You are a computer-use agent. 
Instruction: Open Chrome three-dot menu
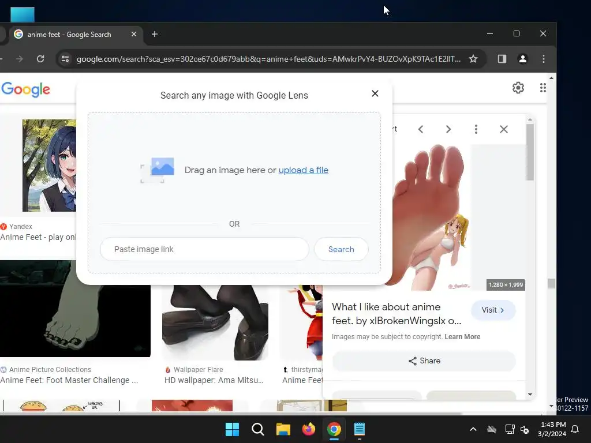point(543,59)
